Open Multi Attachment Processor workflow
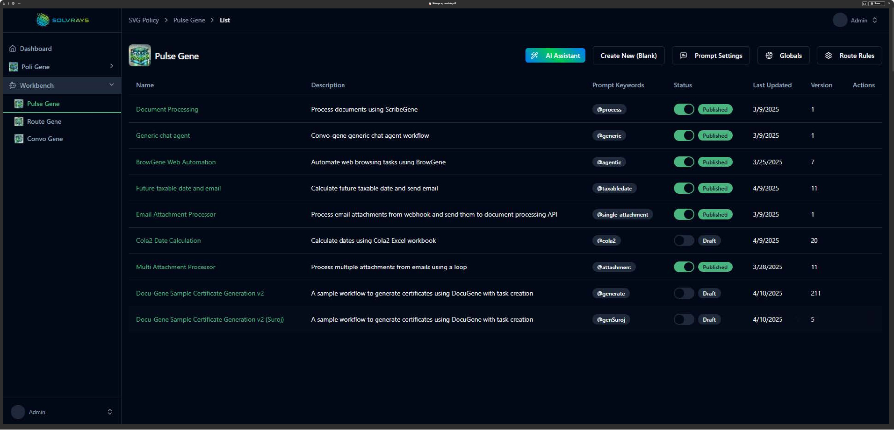Screen dimensions: 894x430 [175, 267]
